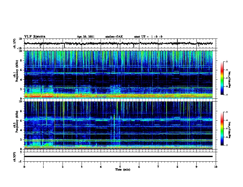Click inside the ch.2 spectrogram panel
This screenshot has height=187, width=243.
click(x=118, y=125)
